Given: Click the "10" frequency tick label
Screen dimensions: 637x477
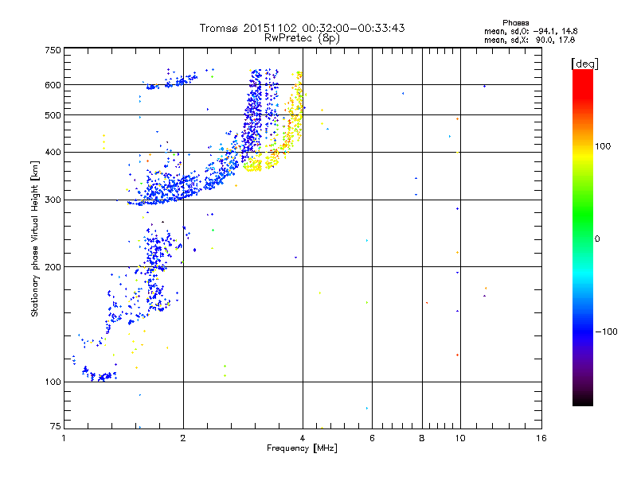Looking at the screenshot, I should [460, 438].
